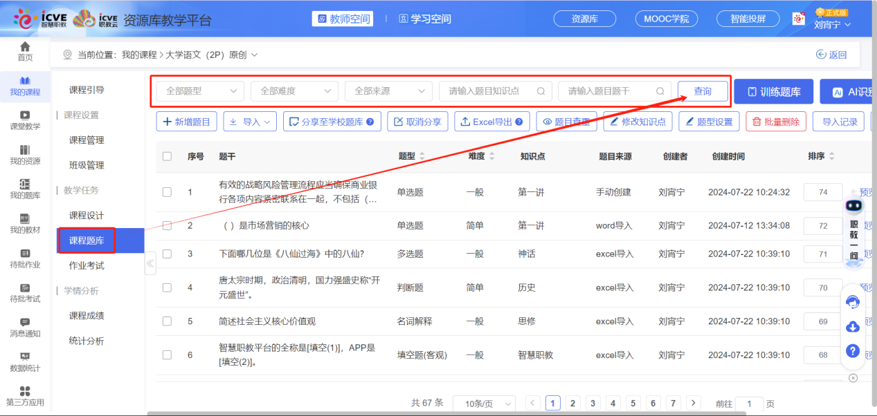Check the select-all checkbox in table header

[x=167, y=156]
